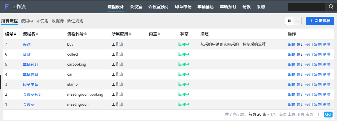Switch to the card grid view icon
This screenshot has width=337, height=121.
(289, 21)
